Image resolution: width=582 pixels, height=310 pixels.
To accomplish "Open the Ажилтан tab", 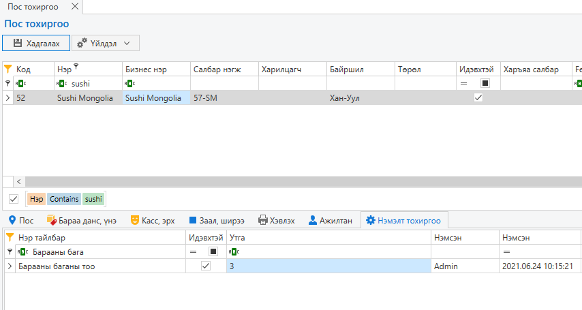I will (331, 221).
